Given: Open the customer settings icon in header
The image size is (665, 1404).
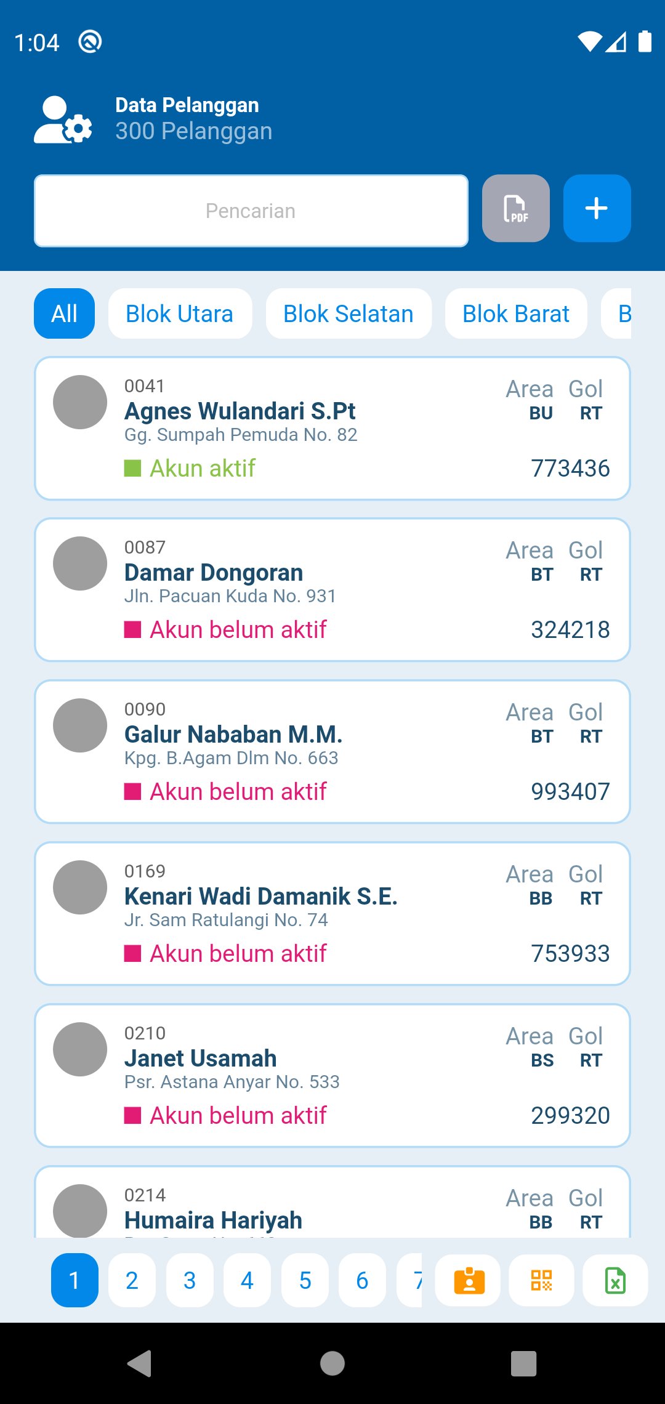Looking at the screenshot, I should [x=63, y=120].
